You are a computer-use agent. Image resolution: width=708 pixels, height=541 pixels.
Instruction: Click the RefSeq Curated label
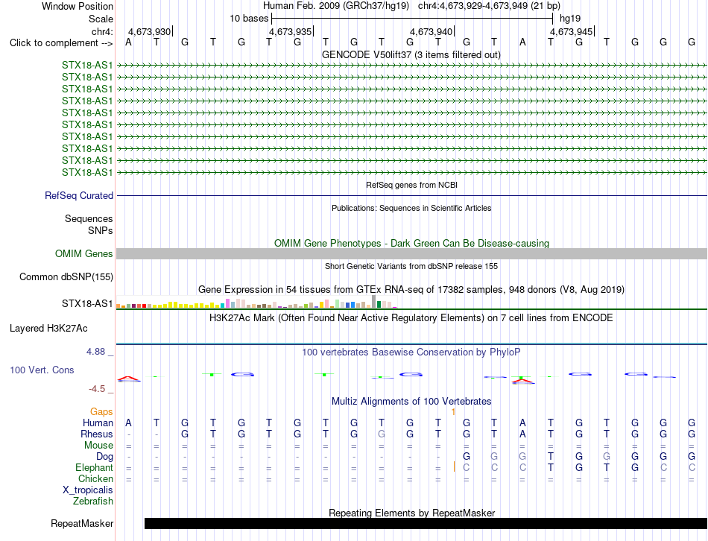(78, 195)
